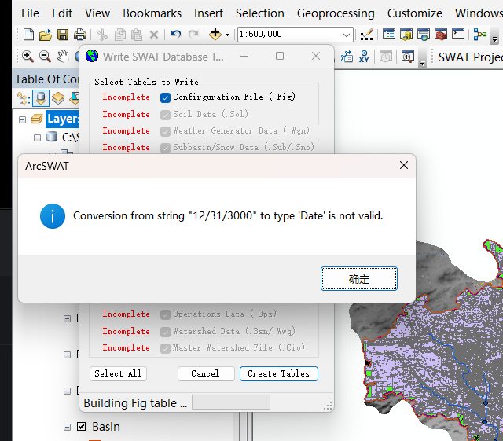Collapse the tree node below the ArcSWAT dialog
The image size is (503, 441).
pyautogui.click(x=67, y=318)
